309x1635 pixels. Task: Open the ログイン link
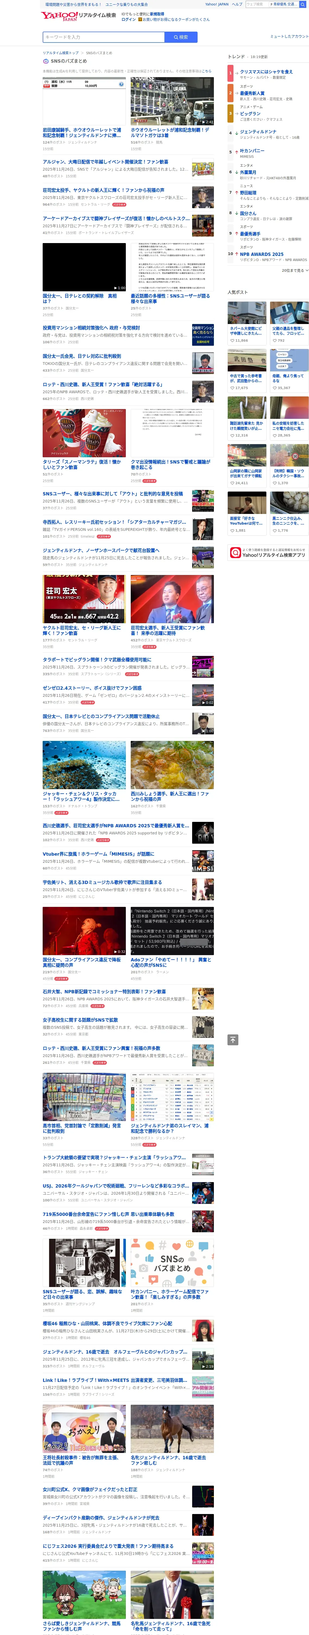[x=129, y=20]
